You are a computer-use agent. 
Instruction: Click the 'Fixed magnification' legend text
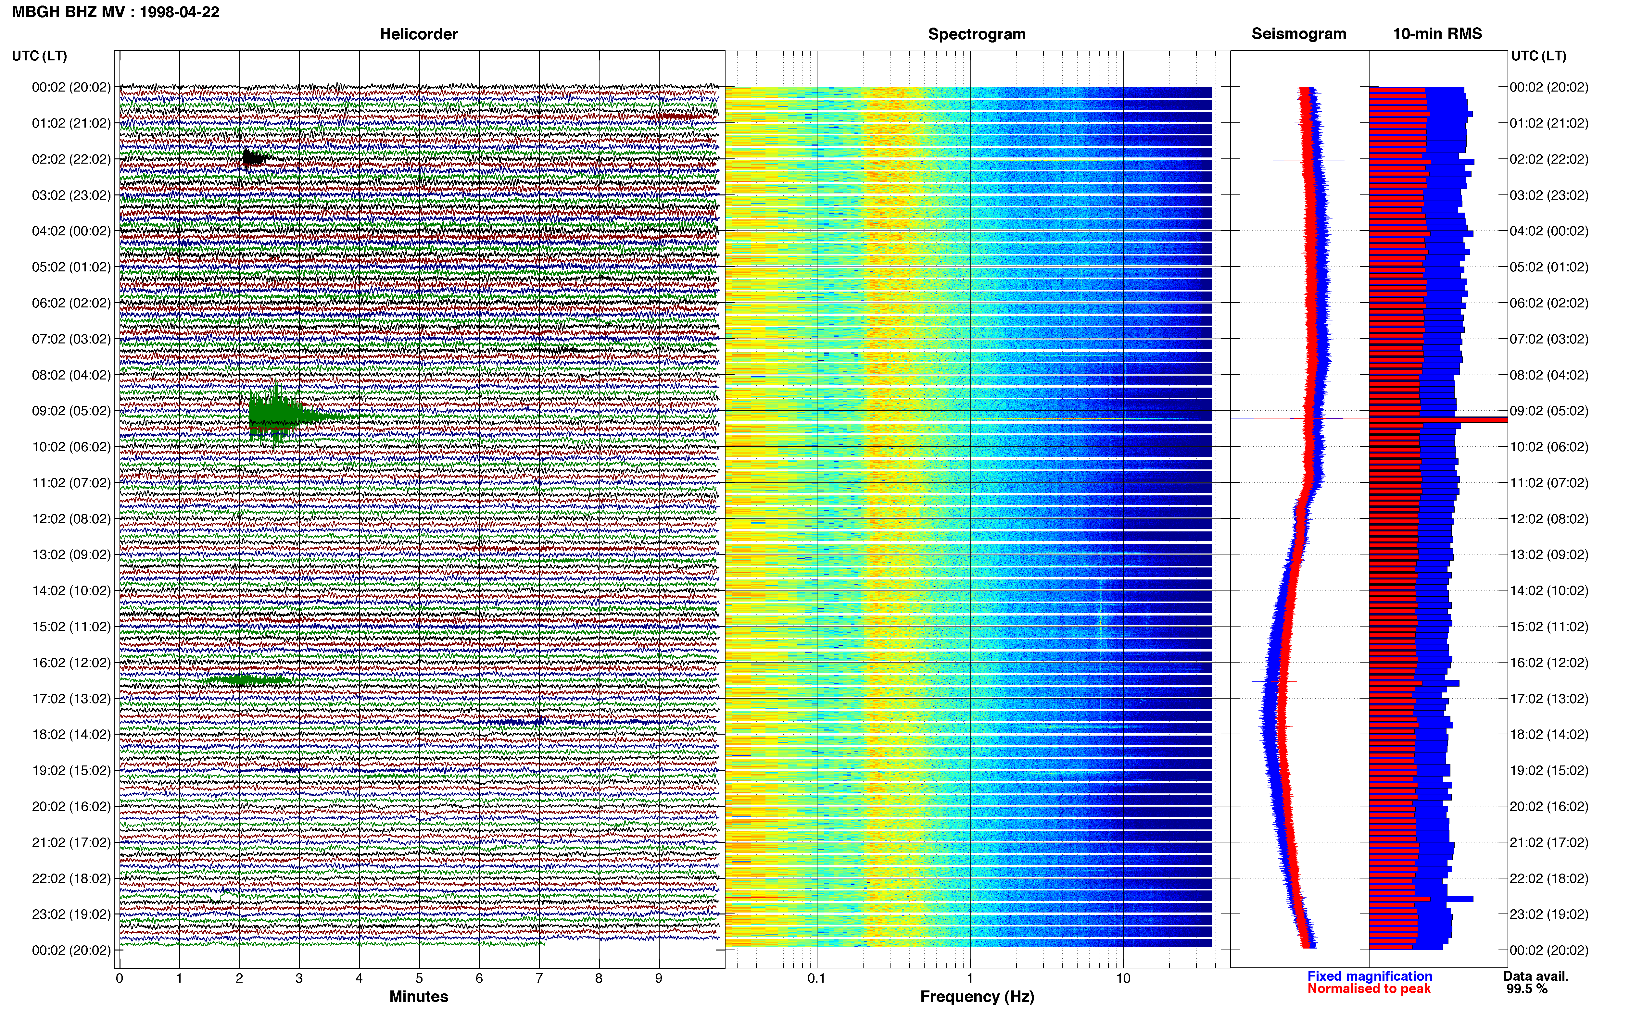[x=1370, y=976]
